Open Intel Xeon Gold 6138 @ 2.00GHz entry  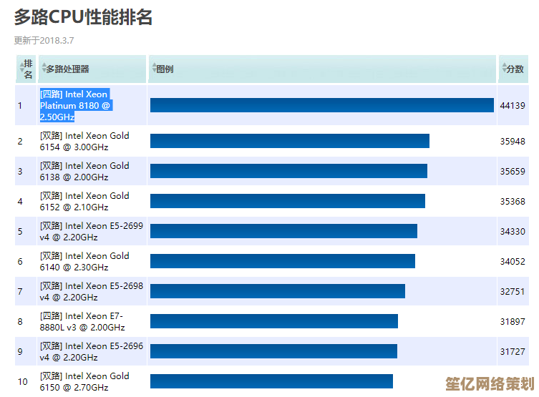coord(84,172)
